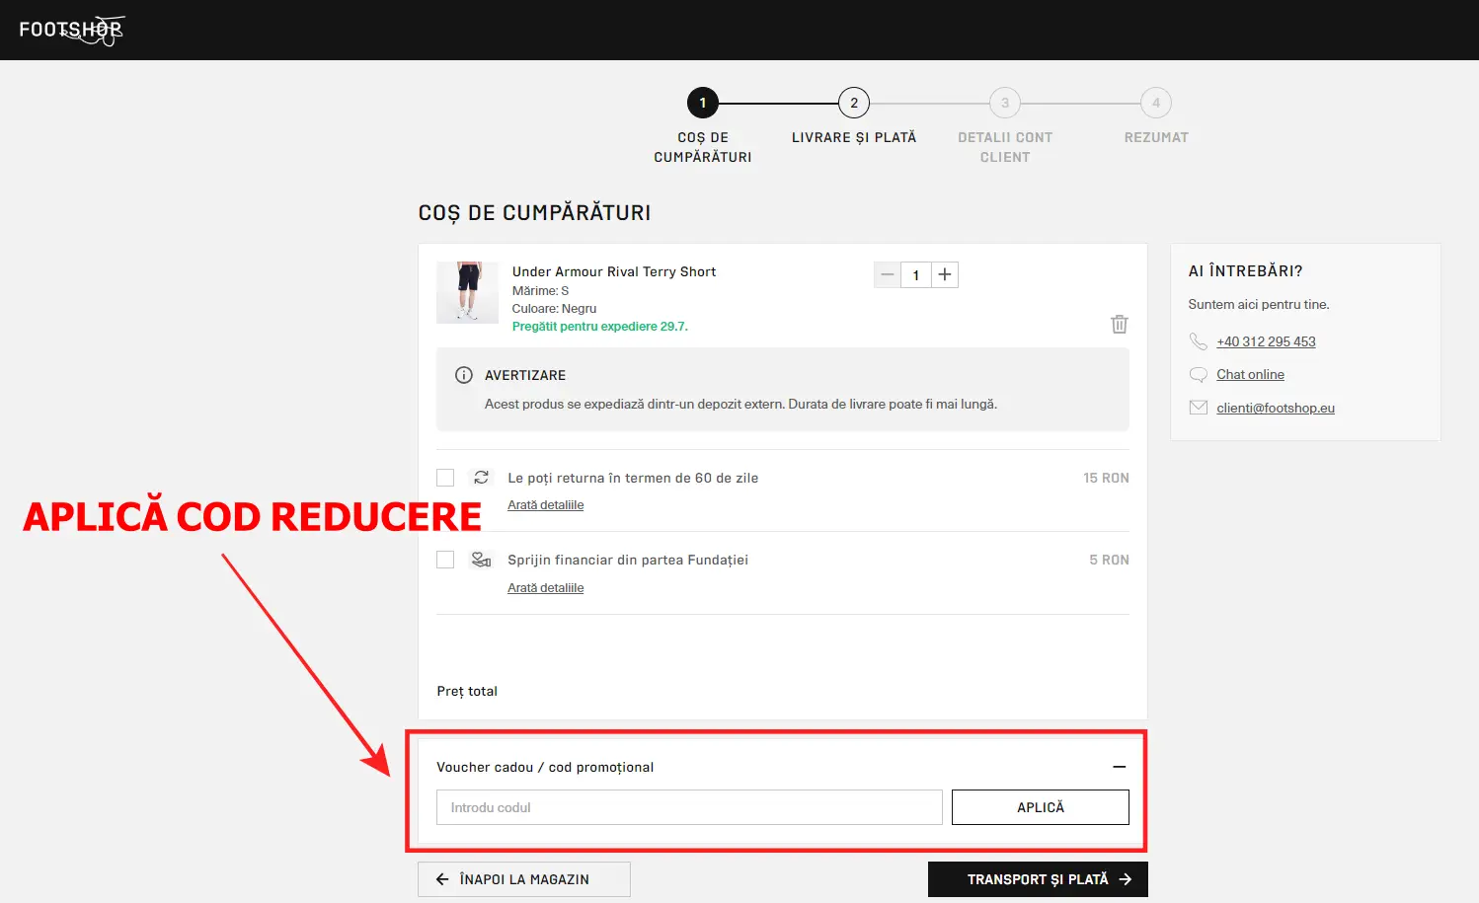Select step 1 Coș de cumpărături

[x=703, y=103]
